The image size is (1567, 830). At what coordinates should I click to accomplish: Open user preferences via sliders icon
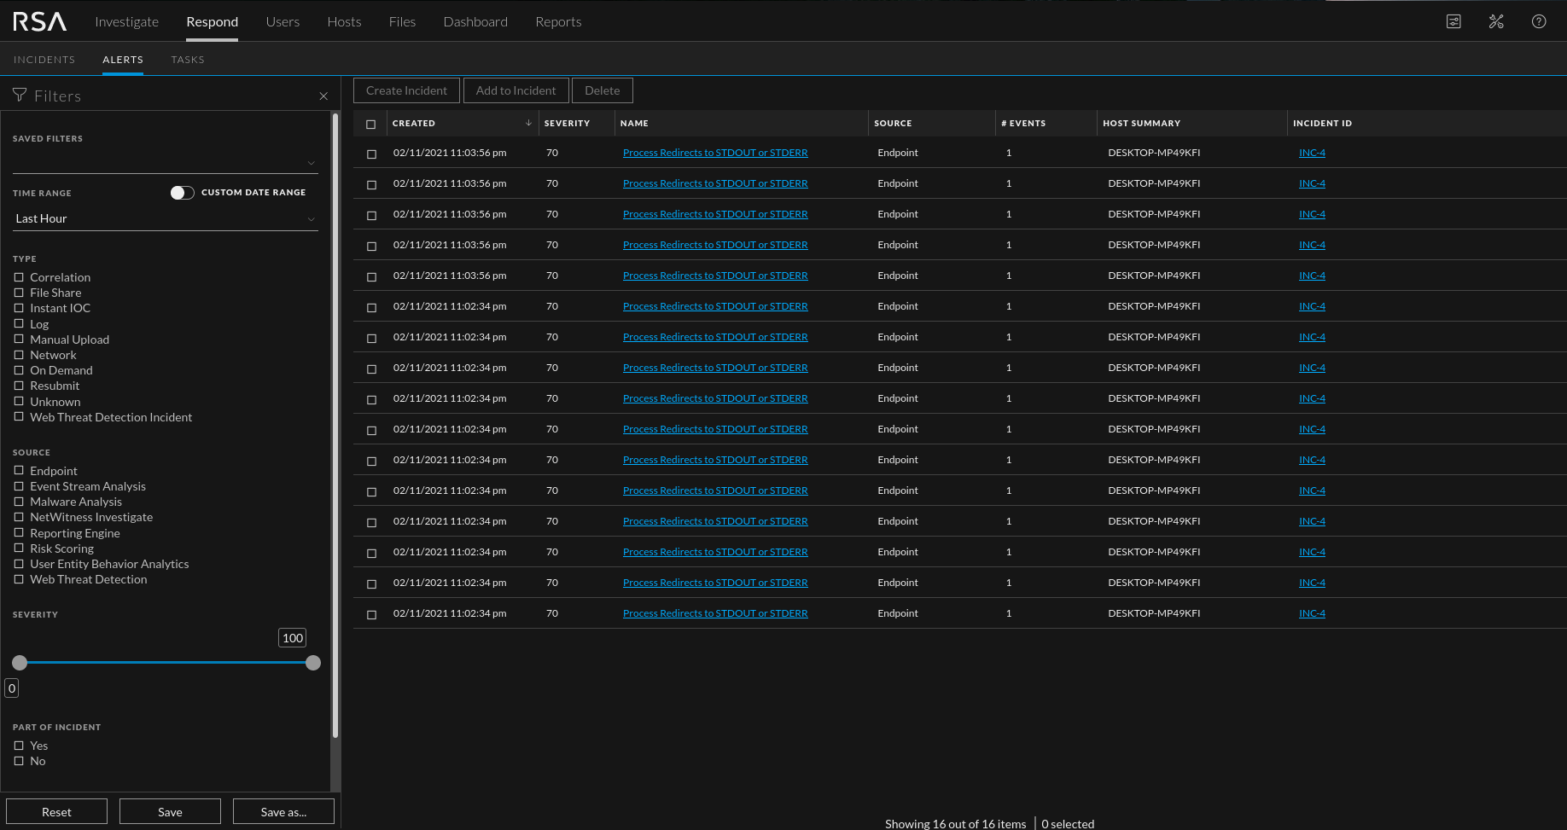tap(1453, 21)
